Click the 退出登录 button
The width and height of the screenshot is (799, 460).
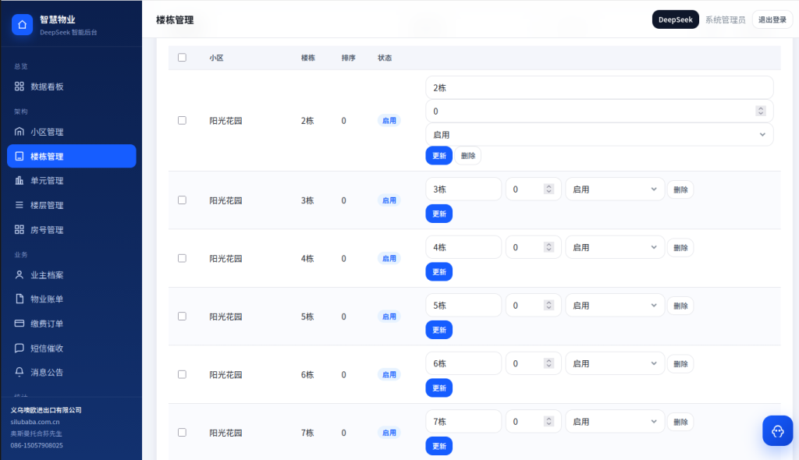pos(772,19)
